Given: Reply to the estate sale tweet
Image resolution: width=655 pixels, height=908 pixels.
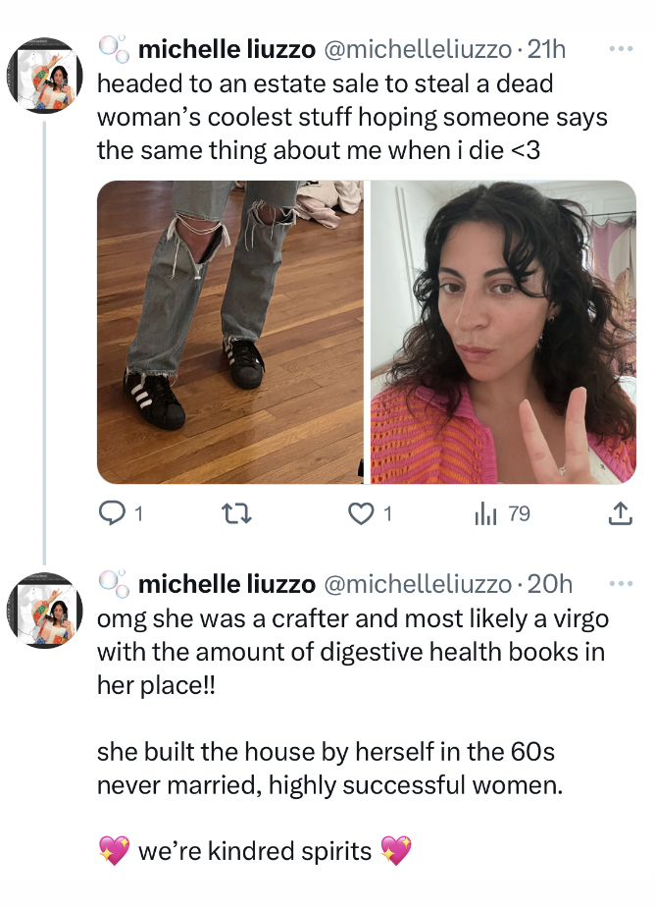Looking at the screenshot, I should (112, 512).
